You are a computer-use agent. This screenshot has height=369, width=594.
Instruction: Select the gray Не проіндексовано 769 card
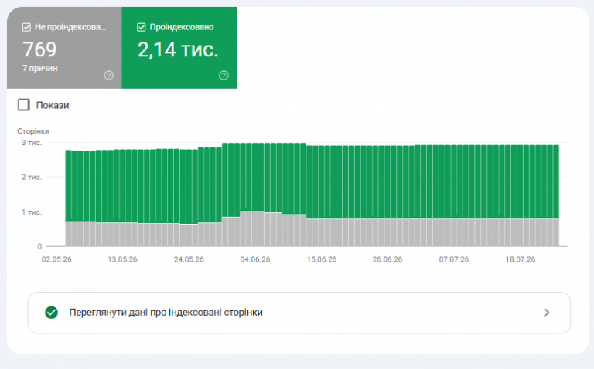(x=64, y=48)
